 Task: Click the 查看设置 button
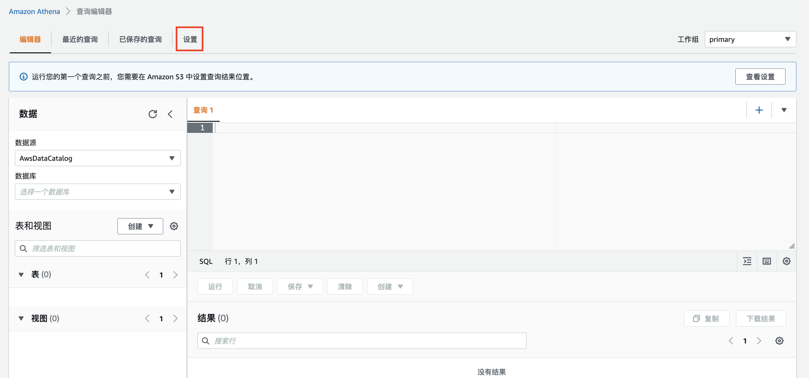pyautogui.click(x=760, y=77)
